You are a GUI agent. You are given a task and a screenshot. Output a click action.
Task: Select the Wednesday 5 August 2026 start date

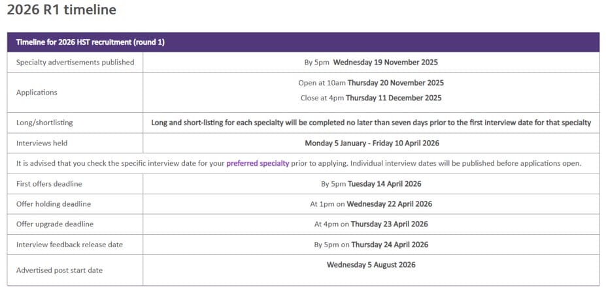click(x=371, y=265)
